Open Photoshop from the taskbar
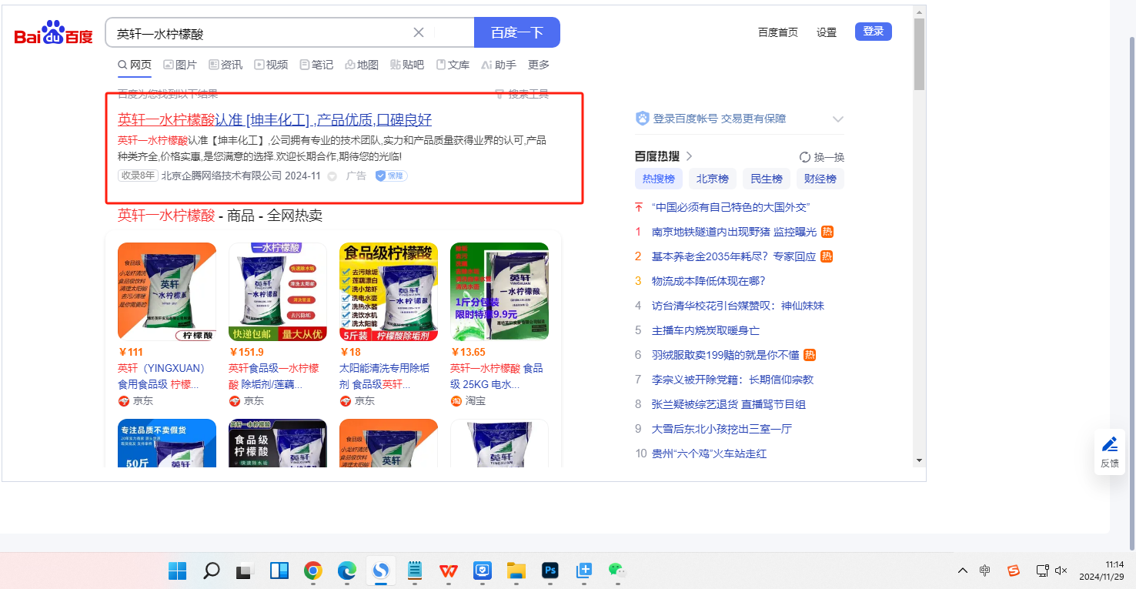 pyautogui.click(x=550, y=571)
